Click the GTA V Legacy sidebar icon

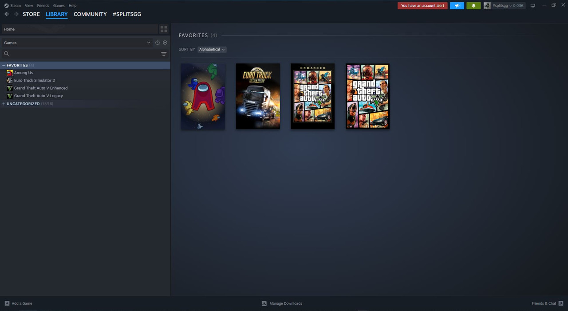click(x=10, y=96)
